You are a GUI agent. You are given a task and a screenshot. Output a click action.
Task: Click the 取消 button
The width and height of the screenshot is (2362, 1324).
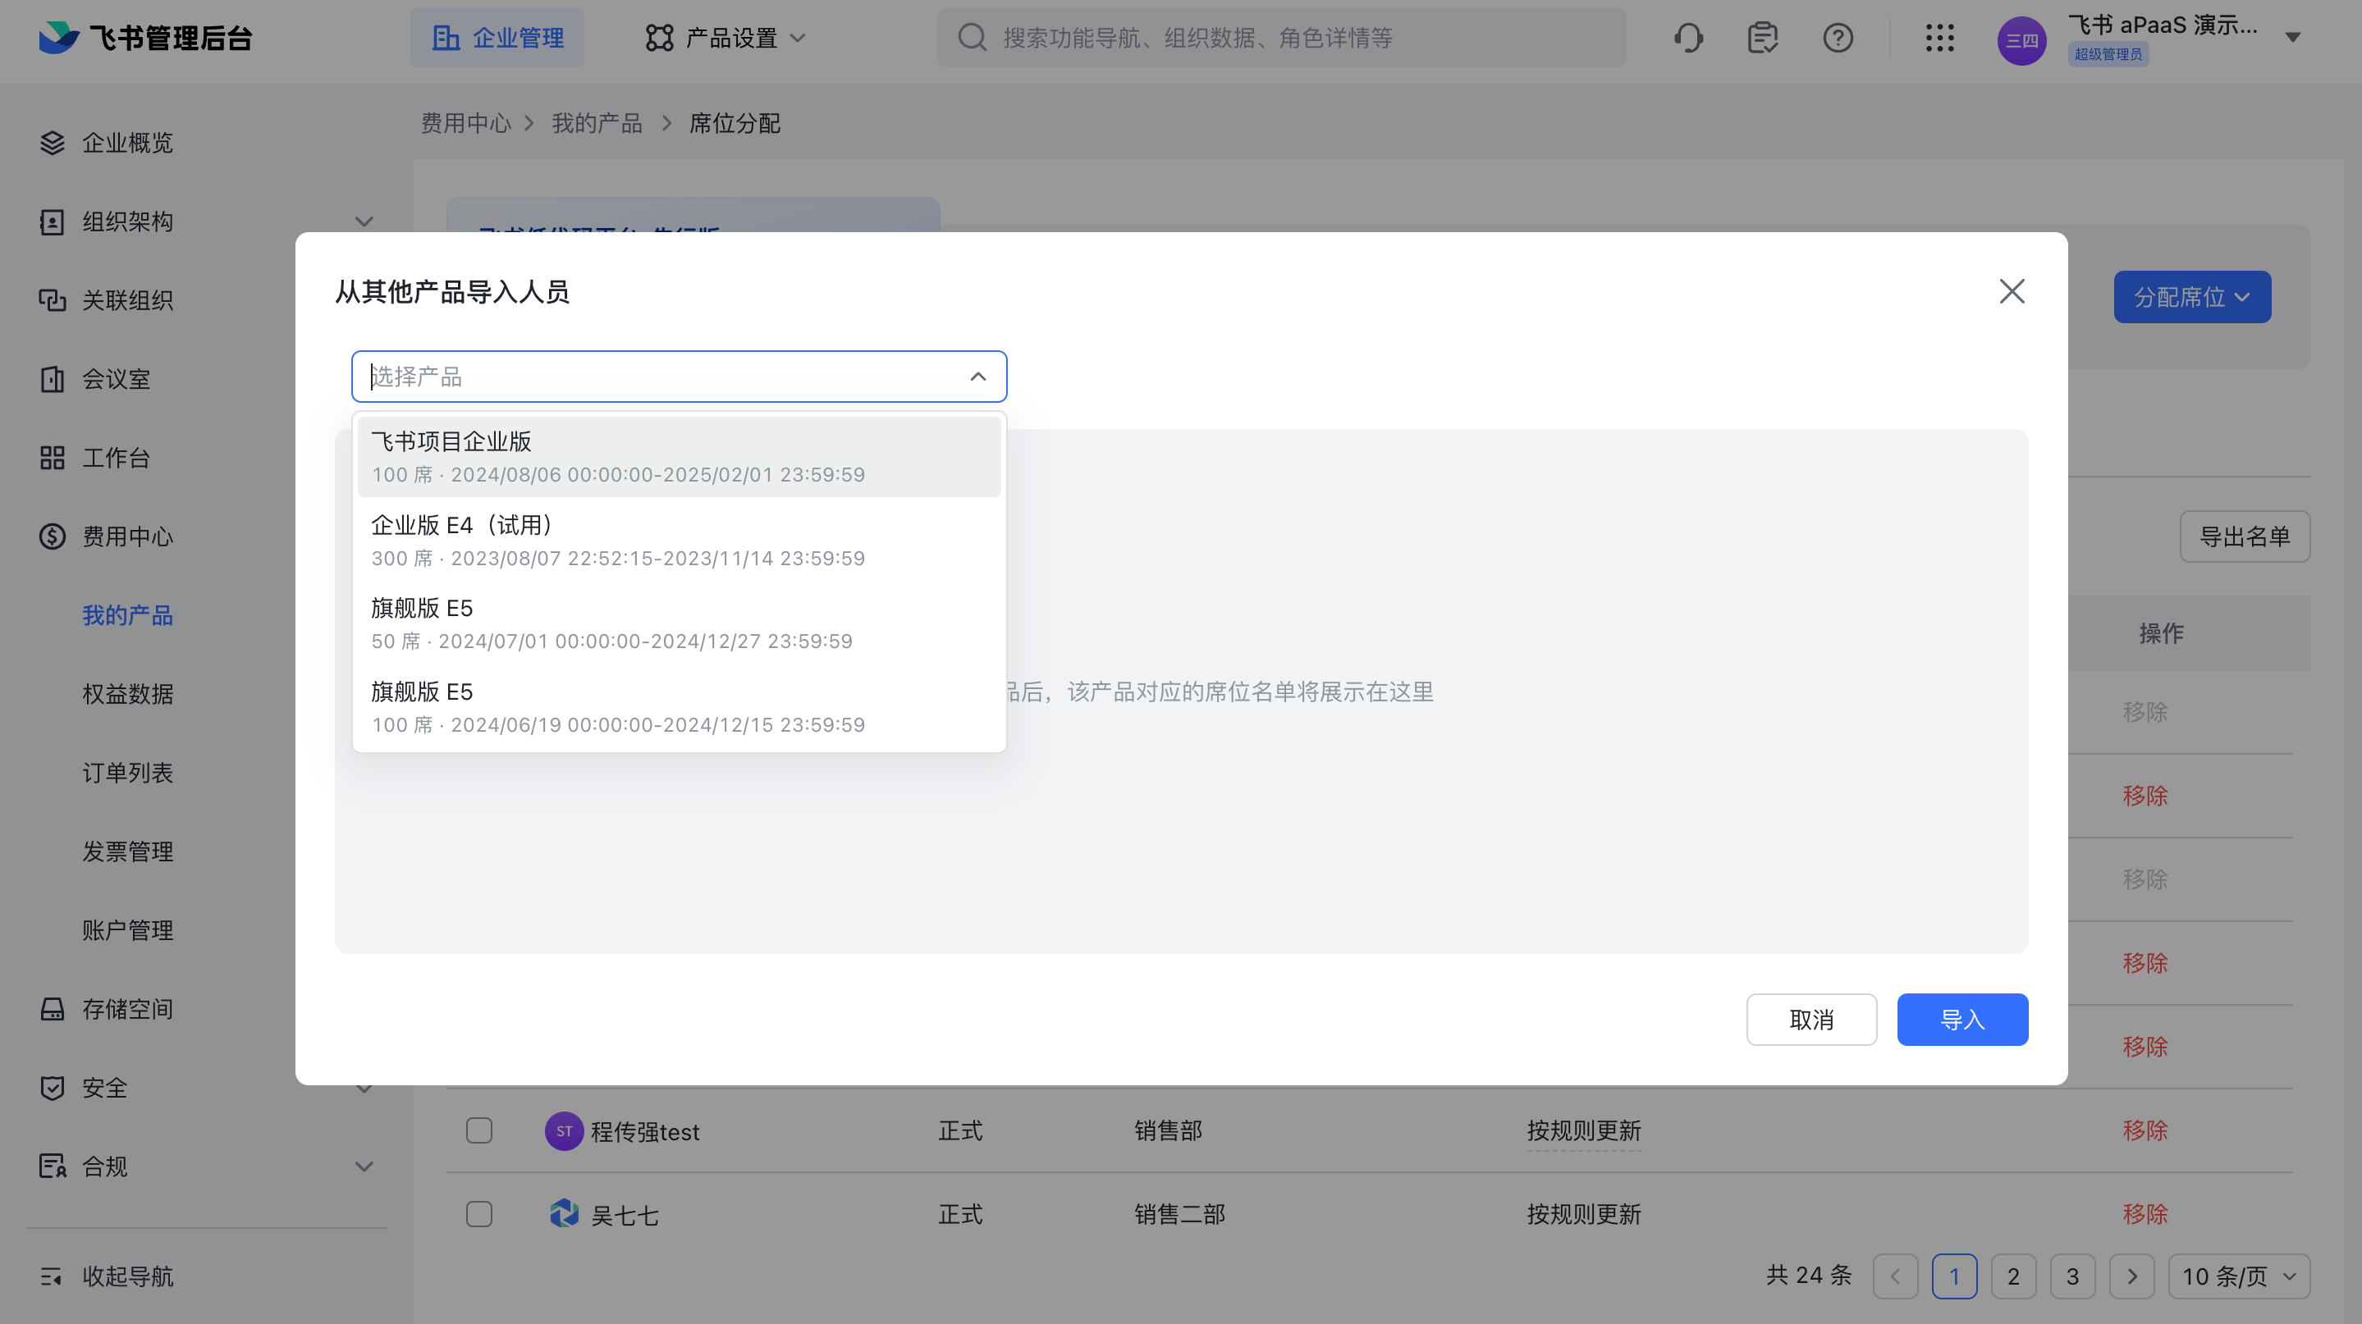click(x=1811, y=1020)
